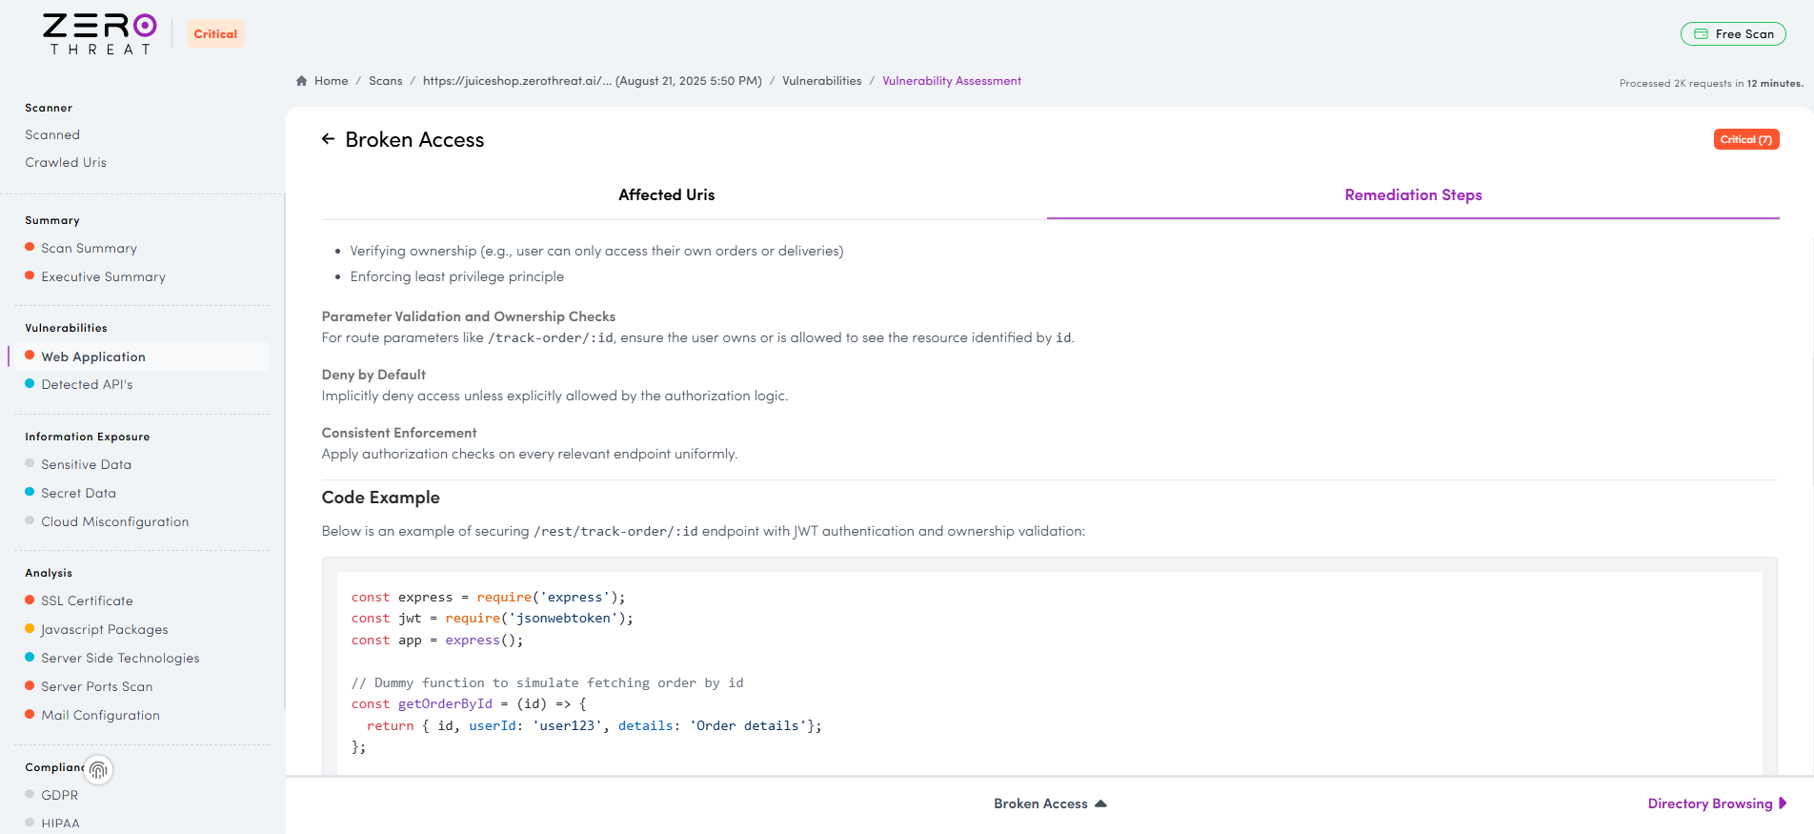Open the juiceshop scan breadcrumb link
The width and height of the screenshot is (1814, 834).
[592, 81]
